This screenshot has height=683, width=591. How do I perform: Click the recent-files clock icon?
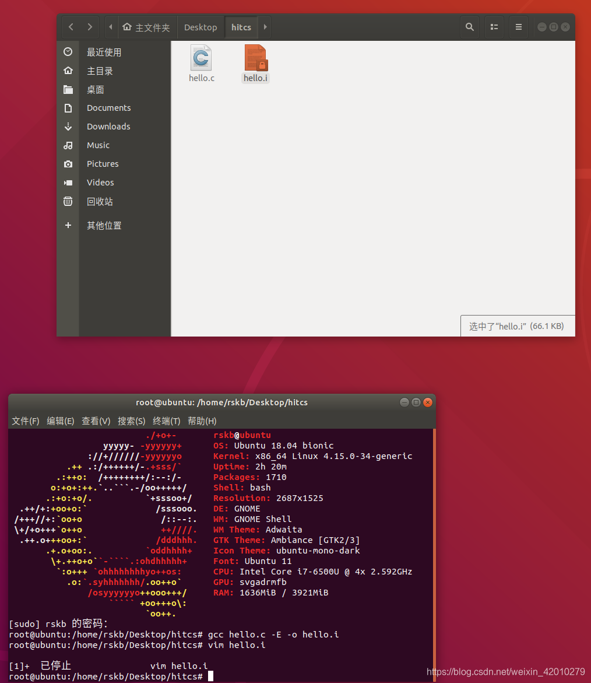[68, 52]
